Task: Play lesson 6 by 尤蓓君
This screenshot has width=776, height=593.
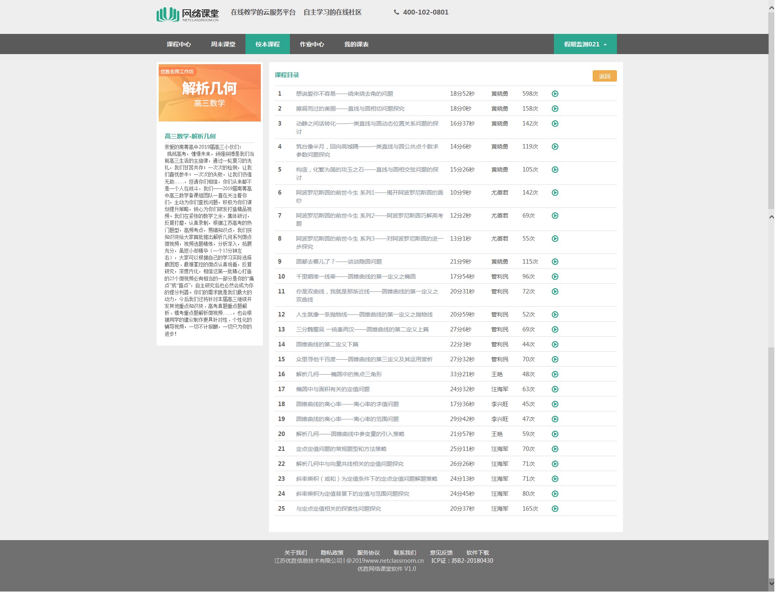Action: 556,193
